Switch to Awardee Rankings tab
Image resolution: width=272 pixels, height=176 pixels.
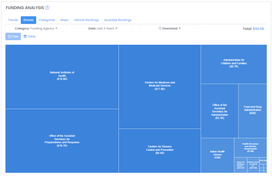(118, 20)
